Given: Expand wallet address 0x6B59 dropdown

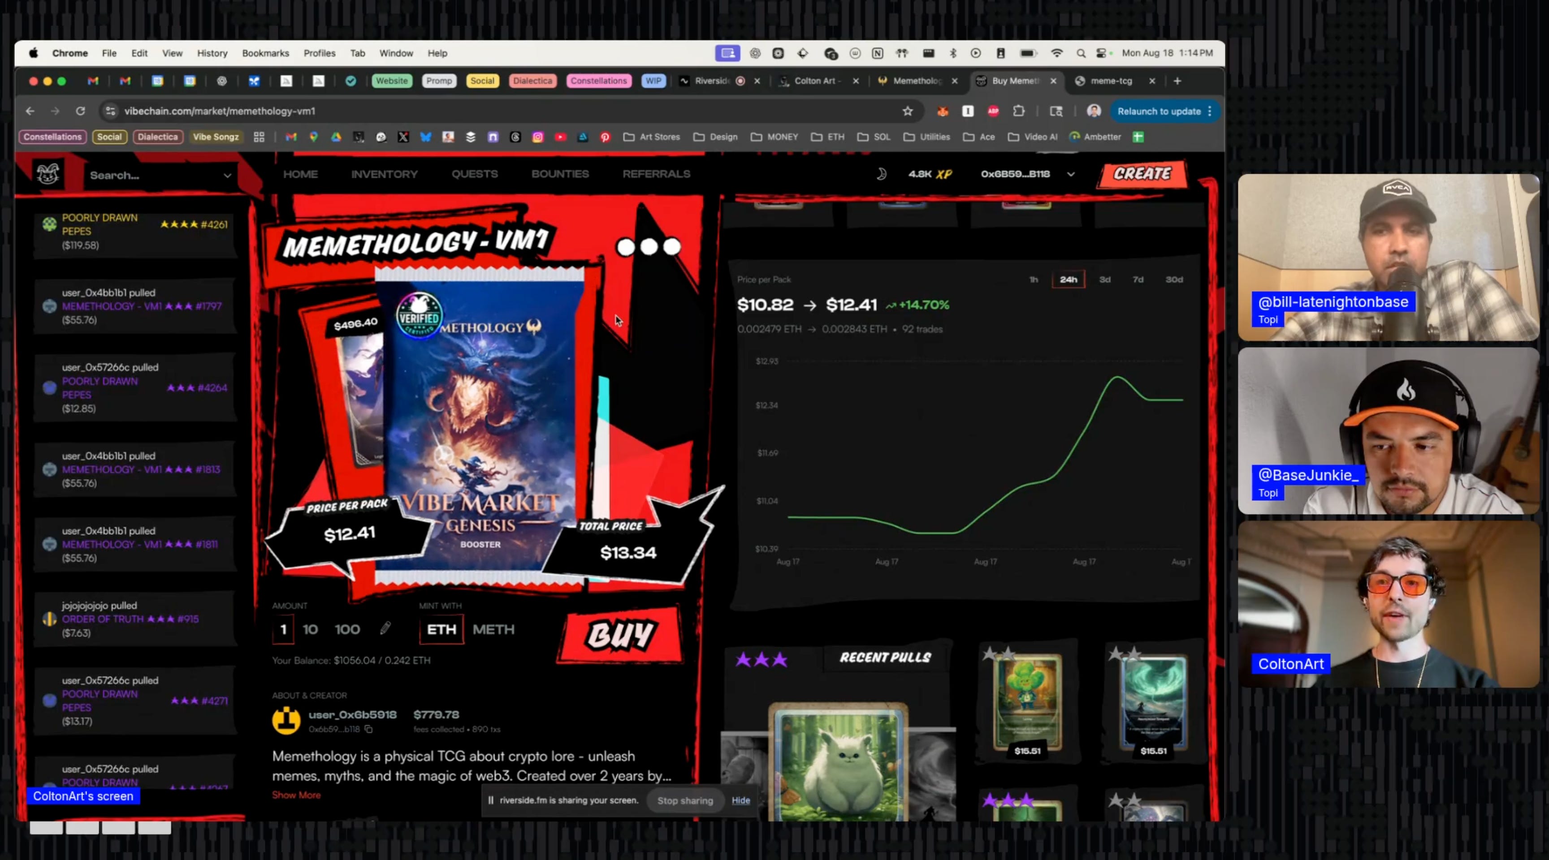Looking at the screenshot, I should [x=1070, y=174].
